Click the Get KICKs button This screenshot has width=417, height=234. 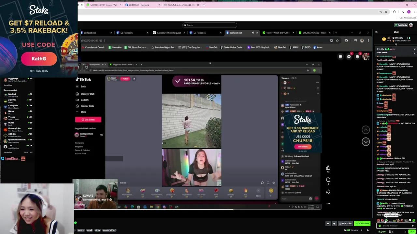(x=401, y=25)
